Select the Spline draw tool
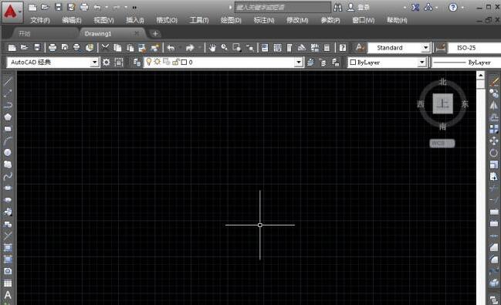This screenshot has width=501, height=305. tap(8, 176)
